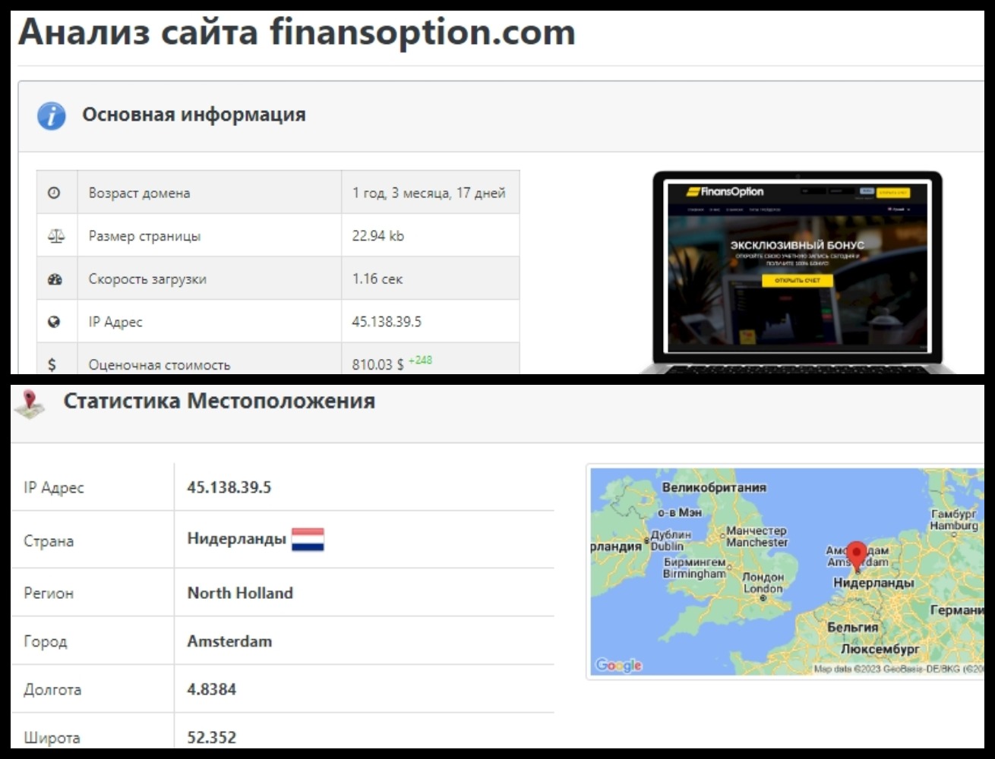
Task: Click Люксембург label on the map
Action: point(880,649)
